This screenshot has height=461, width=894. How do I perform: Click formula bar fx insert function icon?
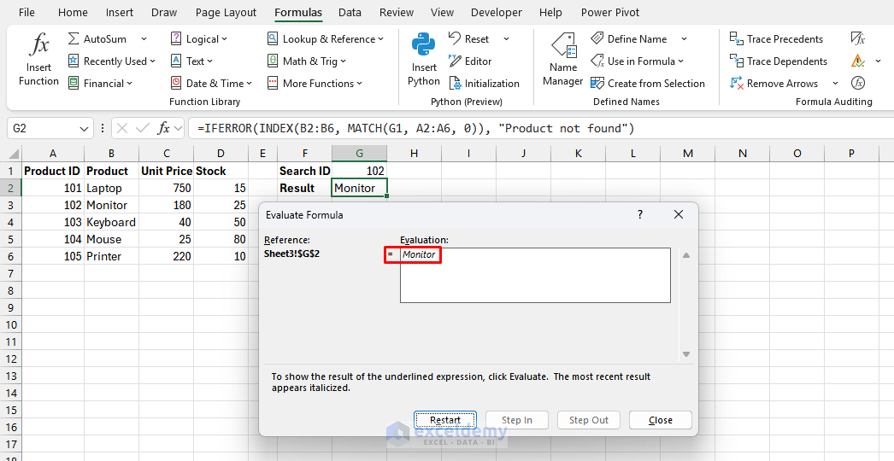163,128
